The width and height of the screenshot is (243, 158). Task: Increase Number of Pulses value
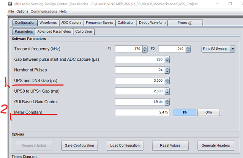pyautogui.click(x=167, y=68)
